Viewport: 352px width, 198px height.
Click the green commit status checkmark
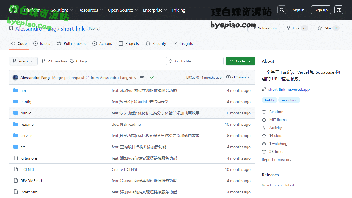click(152, 78)
